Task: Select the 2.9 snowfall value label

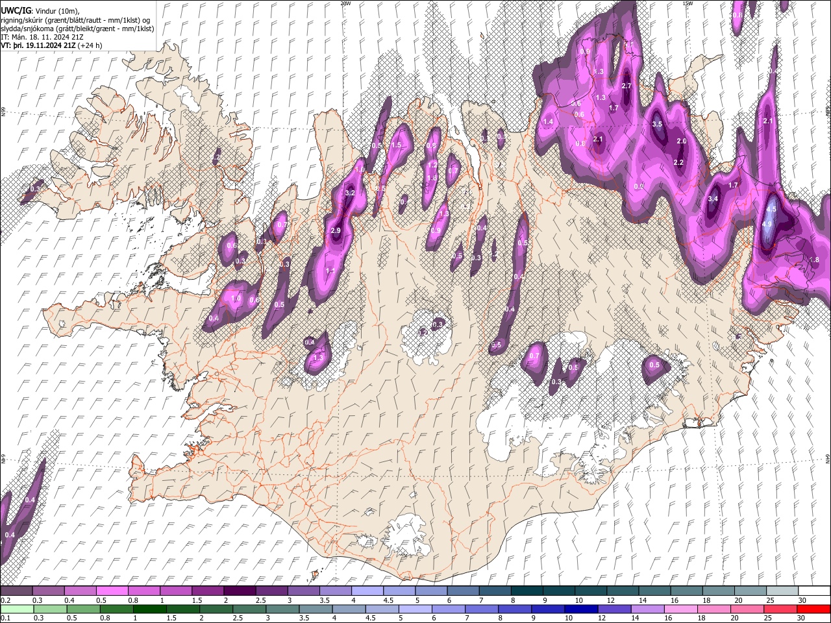Action: tap(336, 231)
